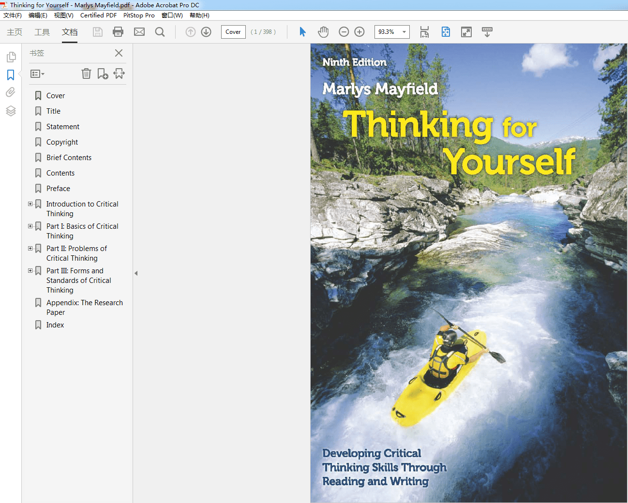Image resolution: width=628 pixels, height=503 pixels.
Task: Switch to the 文档 tab
Action: tap(70, 32)
